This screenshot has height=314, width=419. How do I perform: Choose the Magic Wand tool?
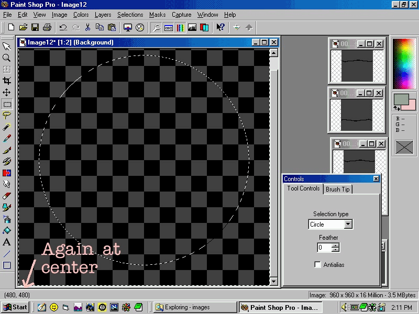click(x=7, y=127)
